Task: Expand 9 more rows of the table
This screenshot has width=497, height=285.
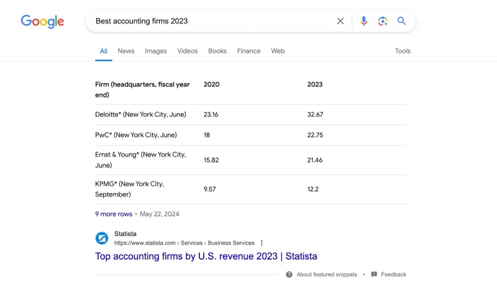Action: (x=114, y=214)
